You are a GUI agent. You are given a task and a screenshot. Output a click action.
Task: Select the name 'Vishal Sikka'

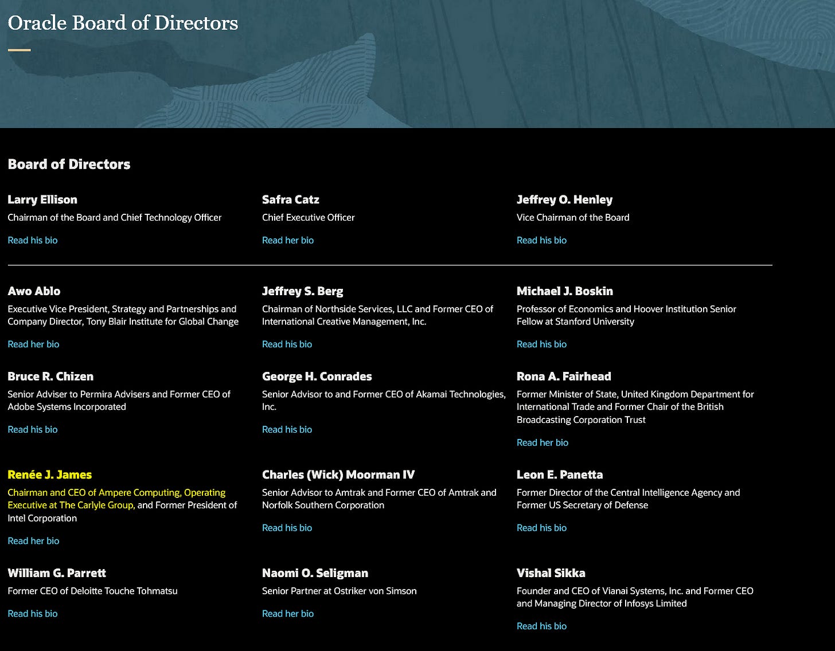pos(551,573)
